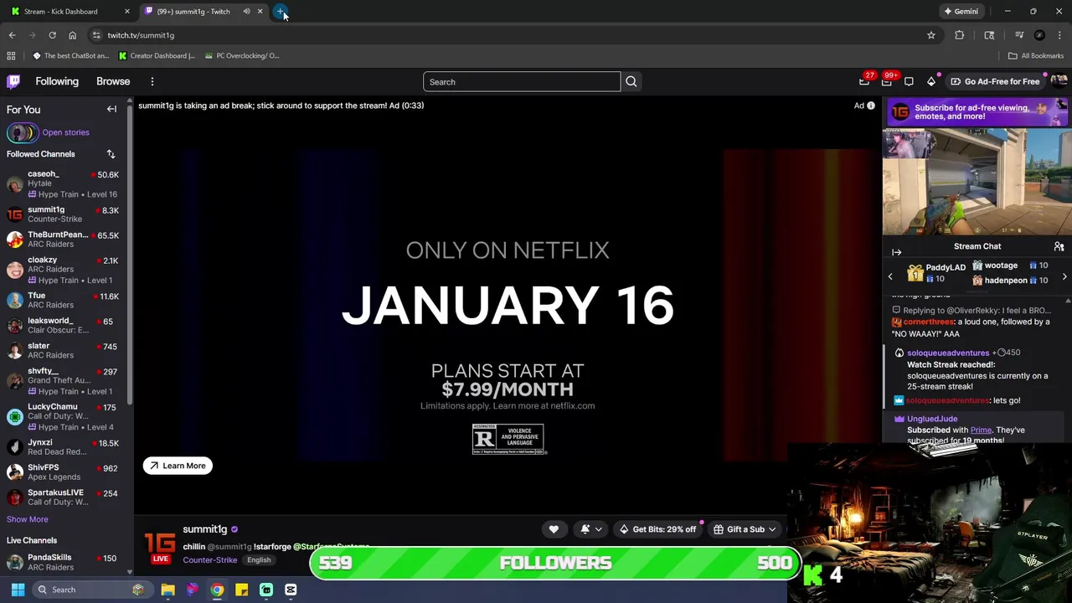This screenshot has width=1072, height=603.
Task: Expand followed channels with Show more
Action: 28,519
